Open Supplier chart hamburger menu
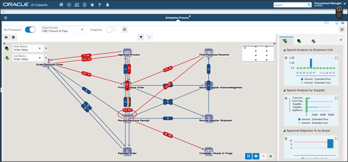This screenshot has height=162, width=348. tap(286, 98)
